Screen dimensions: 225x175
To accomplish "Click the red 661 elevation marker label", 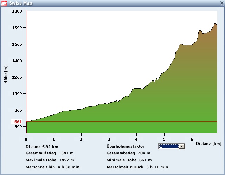I will [18, 122].
